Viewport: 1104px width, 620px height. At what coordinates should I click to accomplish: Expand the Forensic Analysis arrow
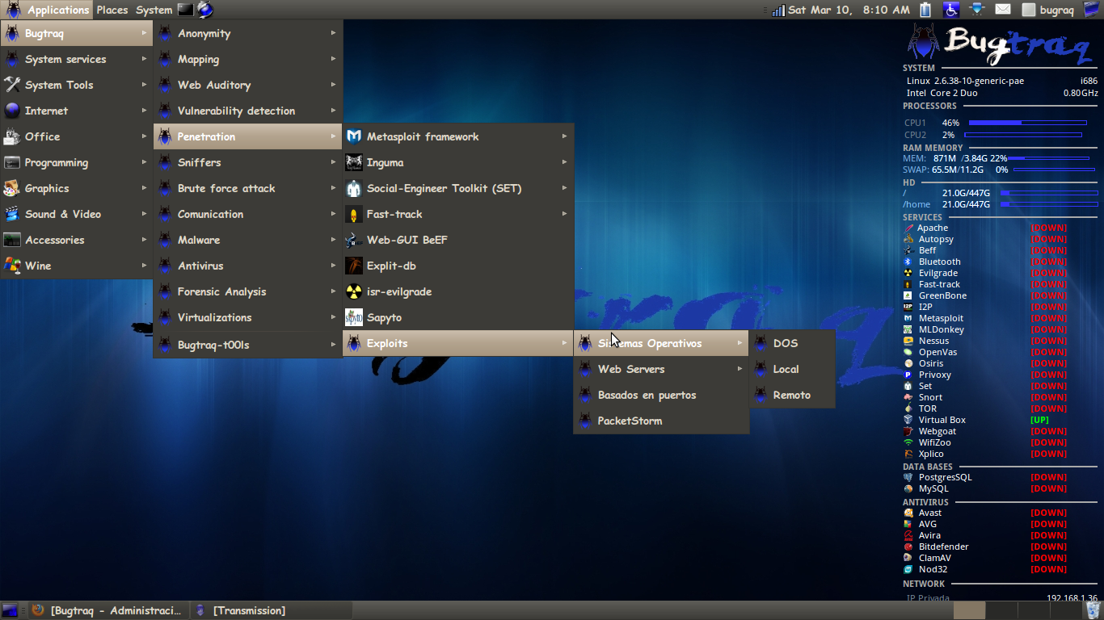[x=333, y=291]
